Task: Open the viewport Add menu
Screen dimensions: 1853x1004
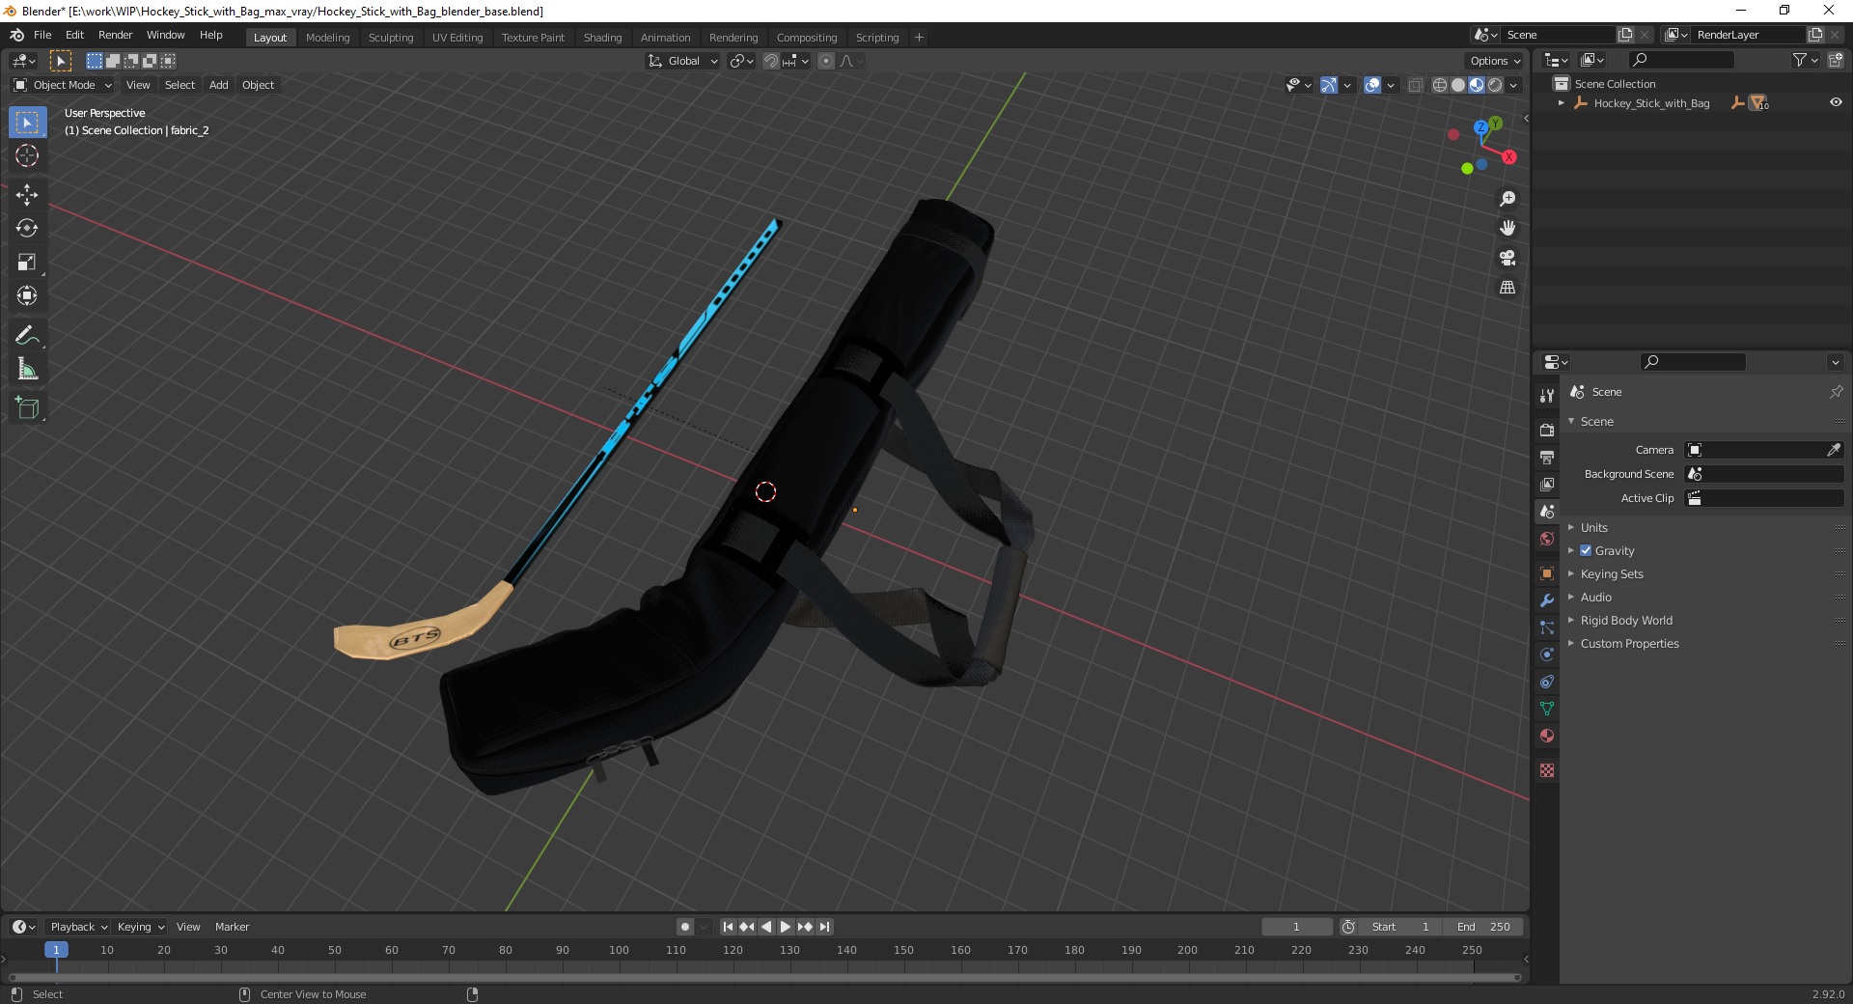Action: (219, 85)
